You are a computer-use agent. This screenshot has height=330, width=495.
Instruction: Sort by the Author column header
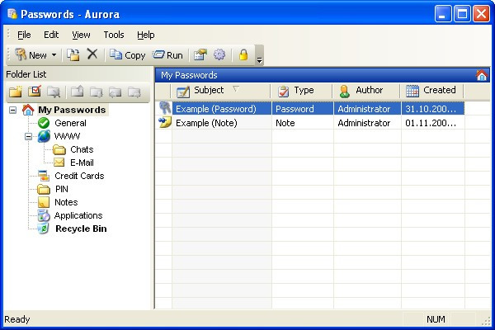click(x=366, y=91)
